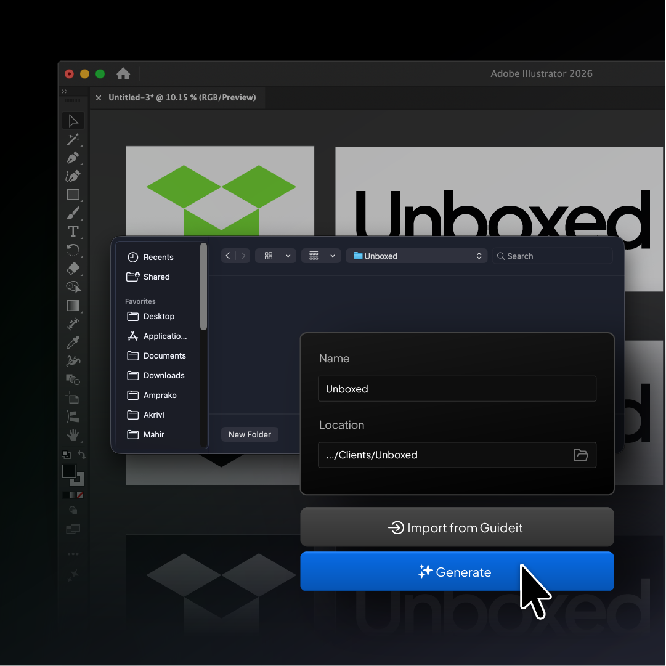Go to Illustrator home screen

pyautogui.click(x=123, y=74)
